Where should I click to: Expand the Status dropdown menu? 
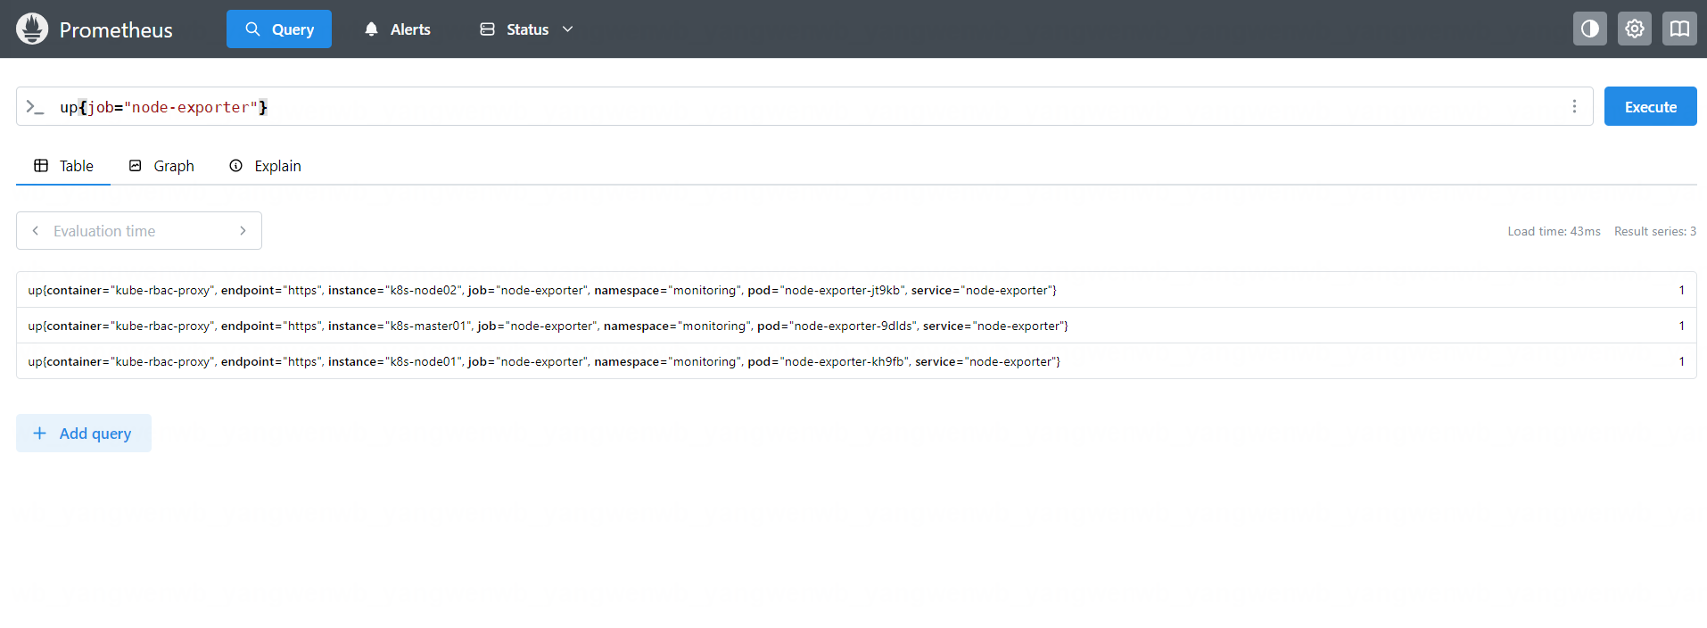point(526,29)
